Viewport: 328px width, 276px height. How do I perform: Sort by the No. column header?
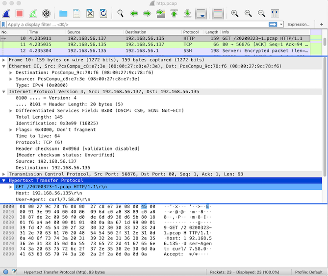pyautogui.click(x=14, y=32)
